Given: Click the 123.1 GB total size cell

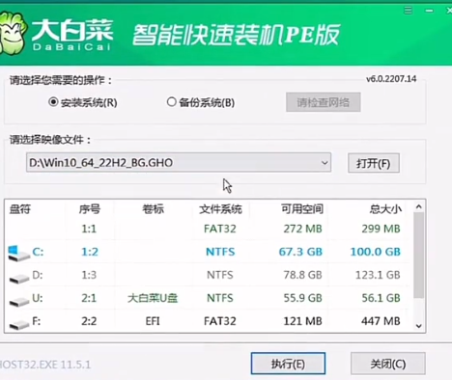Looking at the screenshot, I should (378, 275).
